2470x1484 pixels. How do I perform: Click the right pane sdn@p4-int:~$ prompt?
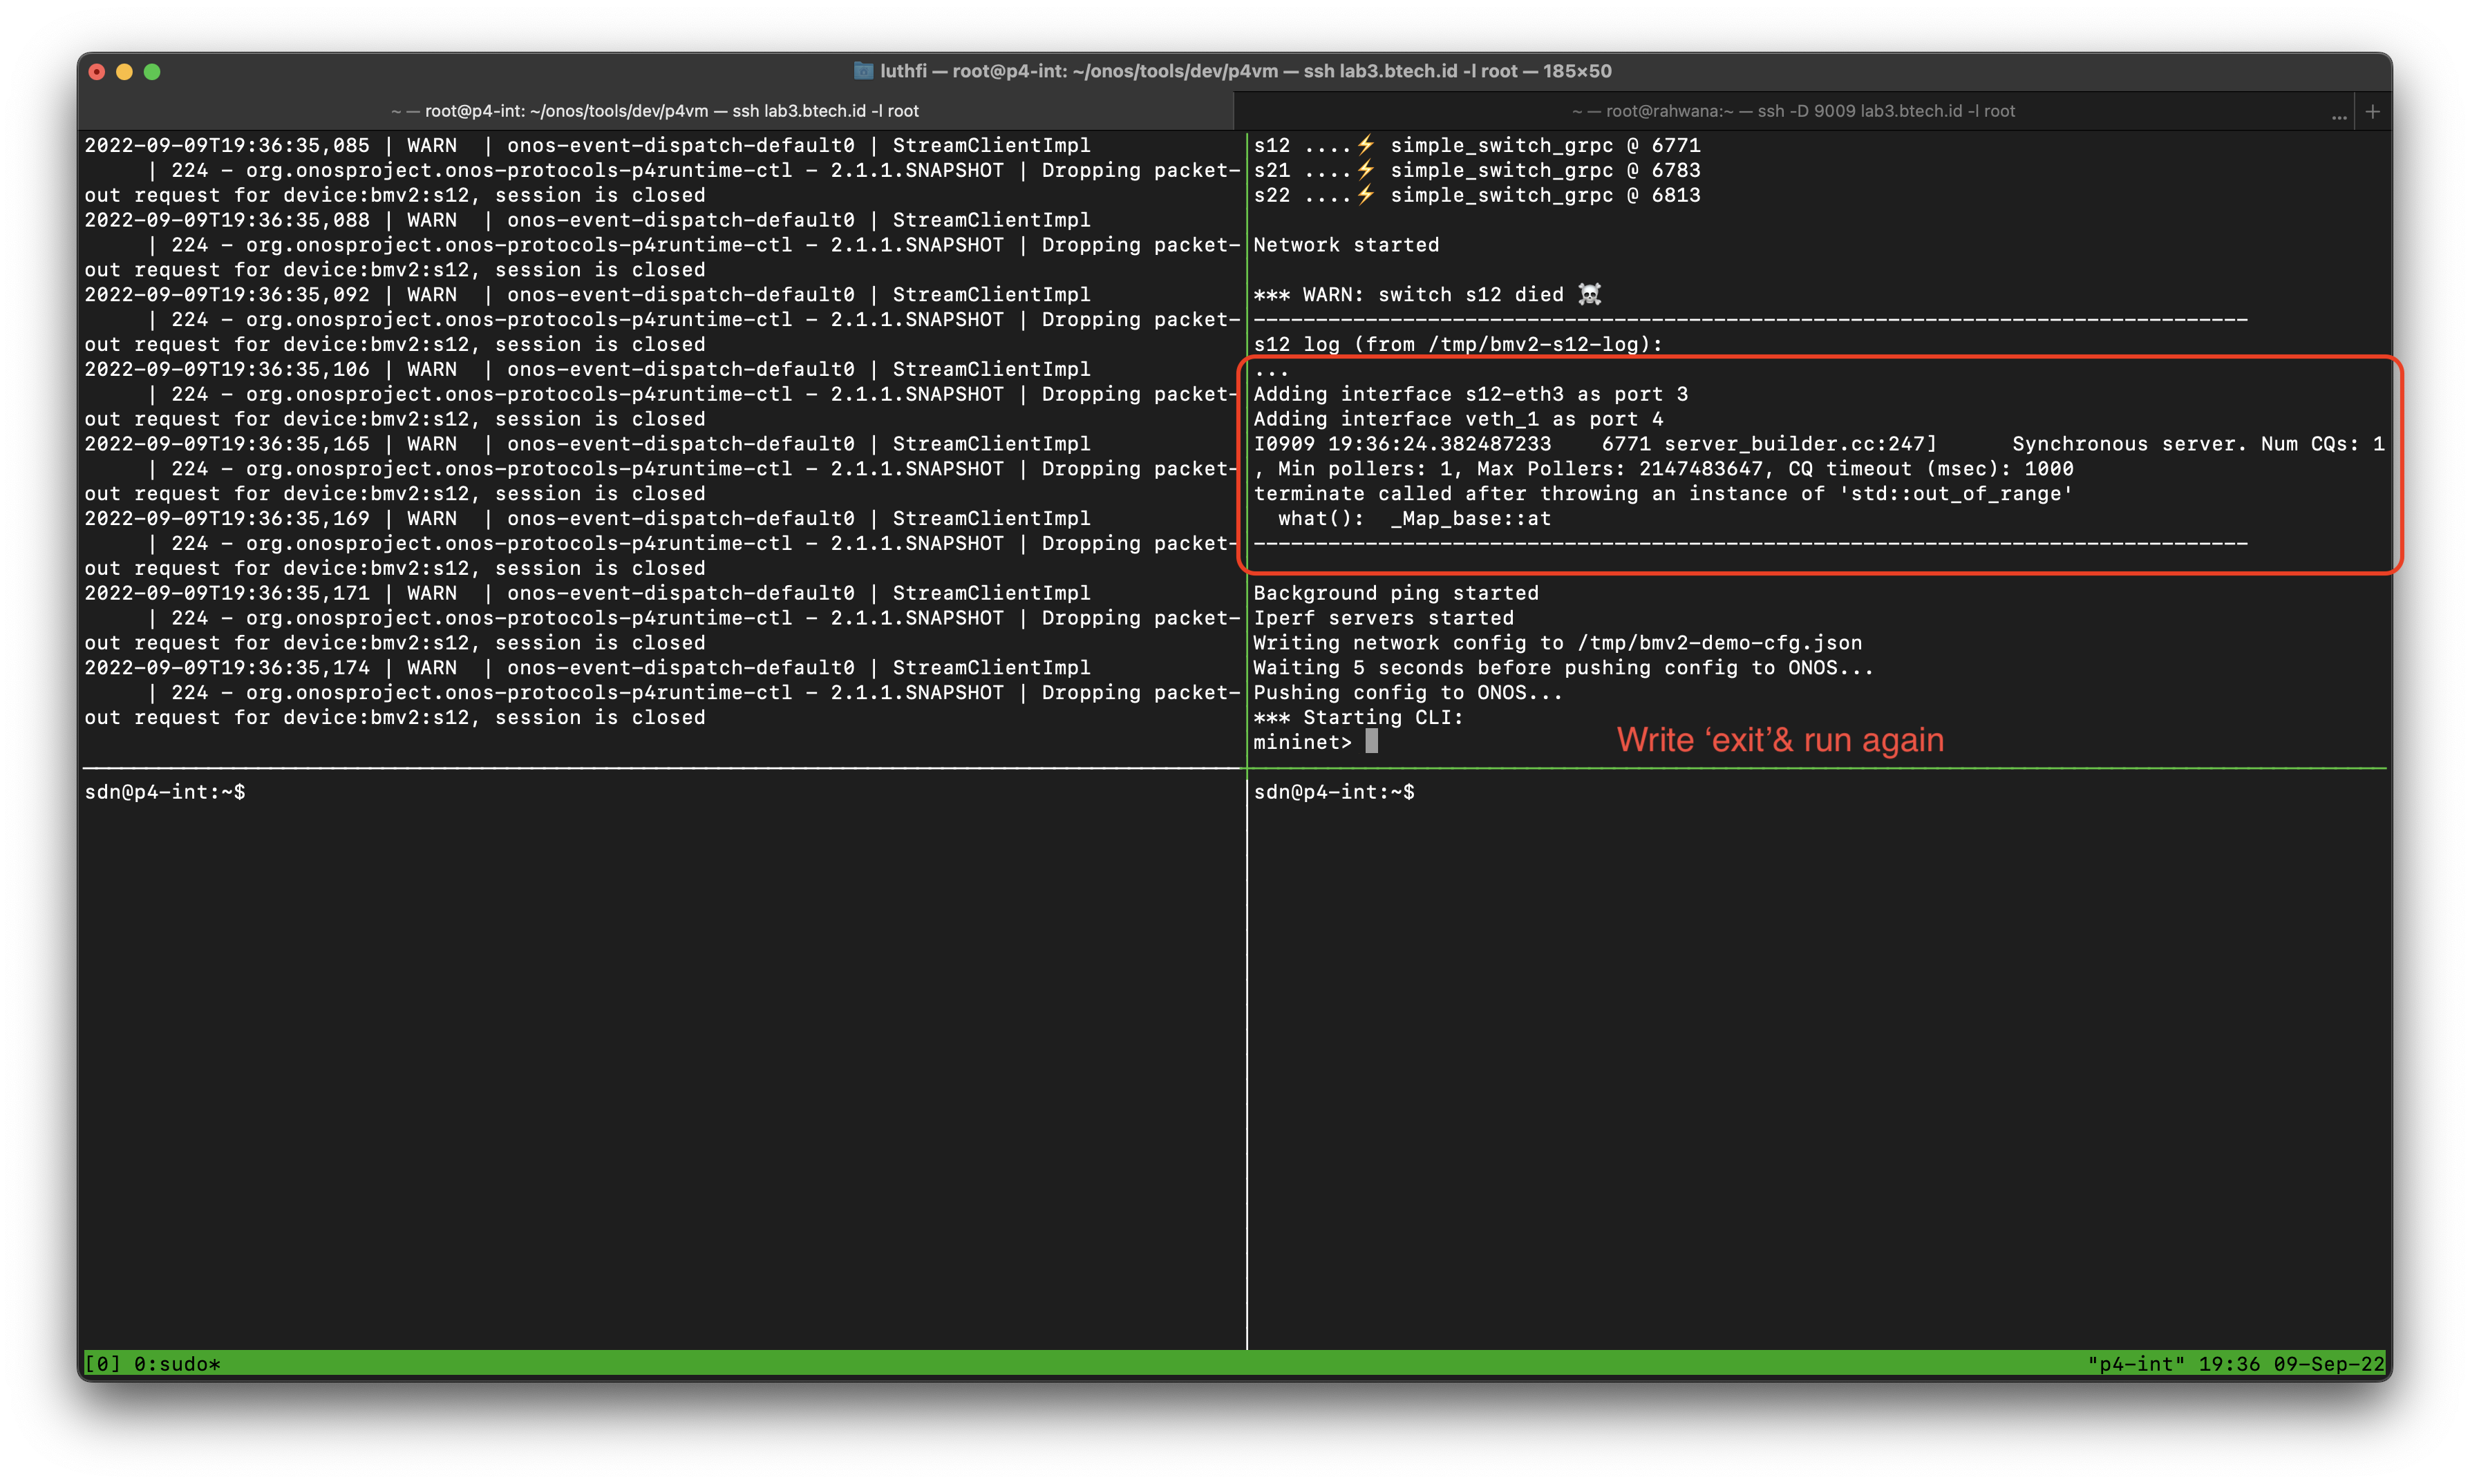pos(1334,792)
